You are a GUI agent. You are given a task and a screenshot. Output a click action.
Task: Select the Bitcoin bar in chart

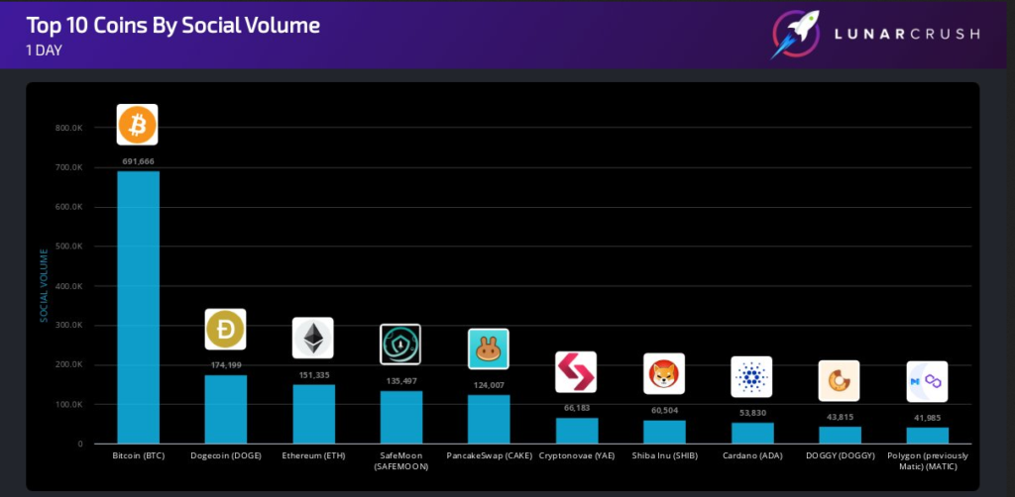(x=138, y=307)
